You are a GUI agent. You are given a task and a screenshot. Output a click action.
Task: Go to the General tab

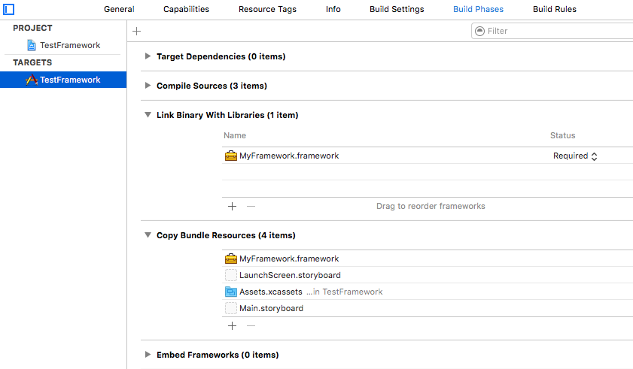pyautogui.click(x=119, y=9)
